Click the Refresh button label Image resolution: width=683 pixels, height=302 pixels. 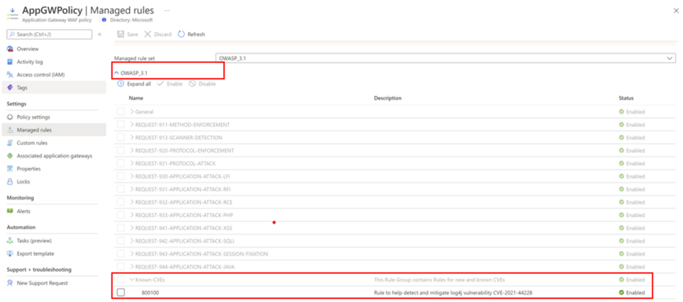pos(196,35)
